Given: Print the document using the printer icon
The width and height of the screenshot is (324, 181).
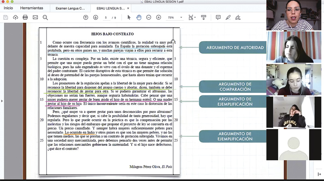Looking at the screenshot, I should (25, 17).
